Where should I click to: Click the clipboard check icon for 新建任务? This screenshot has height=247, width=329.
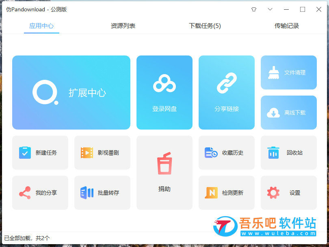pos(25,153)
